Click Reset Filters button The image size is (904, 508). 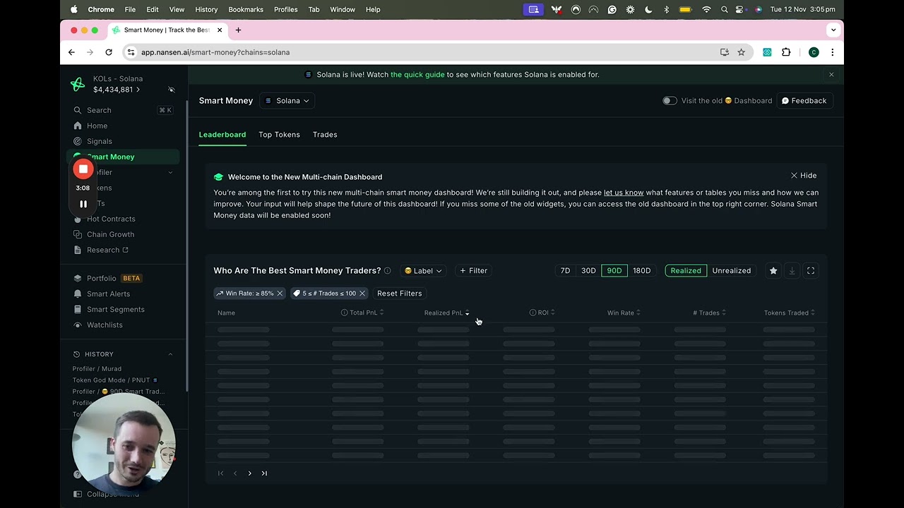tap(400, 294)
